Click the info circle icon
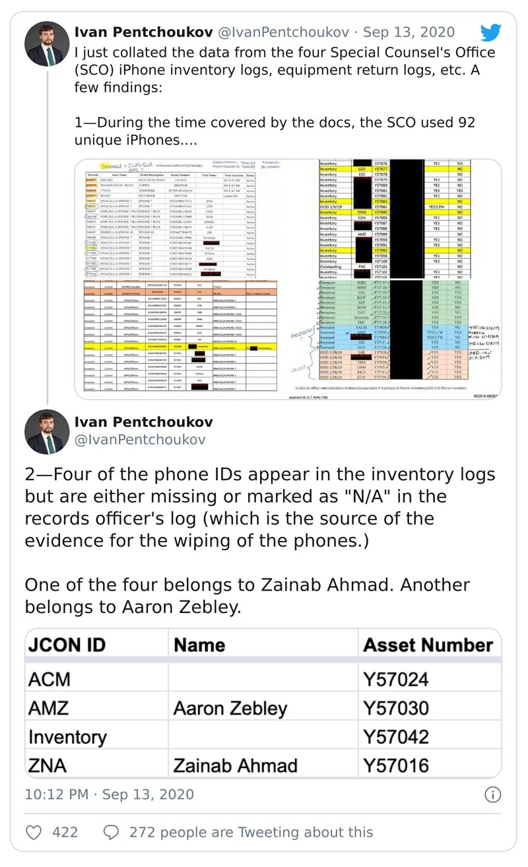This screenshot has width=528, height=867. tap(492, 794)
